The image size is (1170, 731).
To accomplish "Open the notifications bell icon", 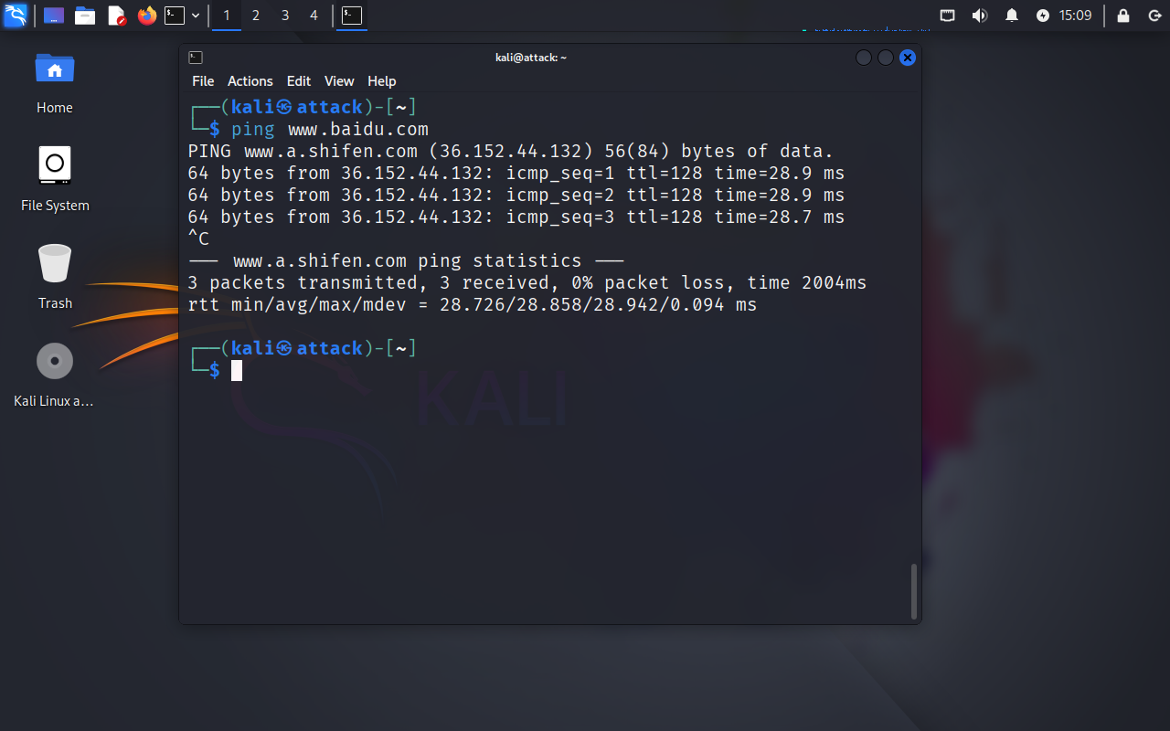I will pyautogui.click(x=1012, y=16).
